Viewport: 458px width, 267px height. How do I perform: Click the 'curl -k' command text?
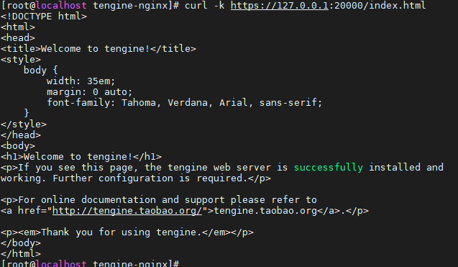(204, 5)
